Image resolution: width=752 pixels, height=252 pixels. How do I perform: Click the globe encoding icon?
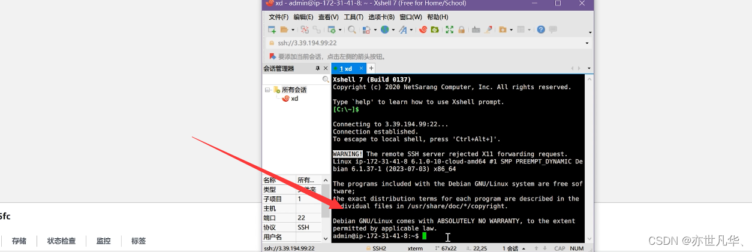tap(384, 29)
